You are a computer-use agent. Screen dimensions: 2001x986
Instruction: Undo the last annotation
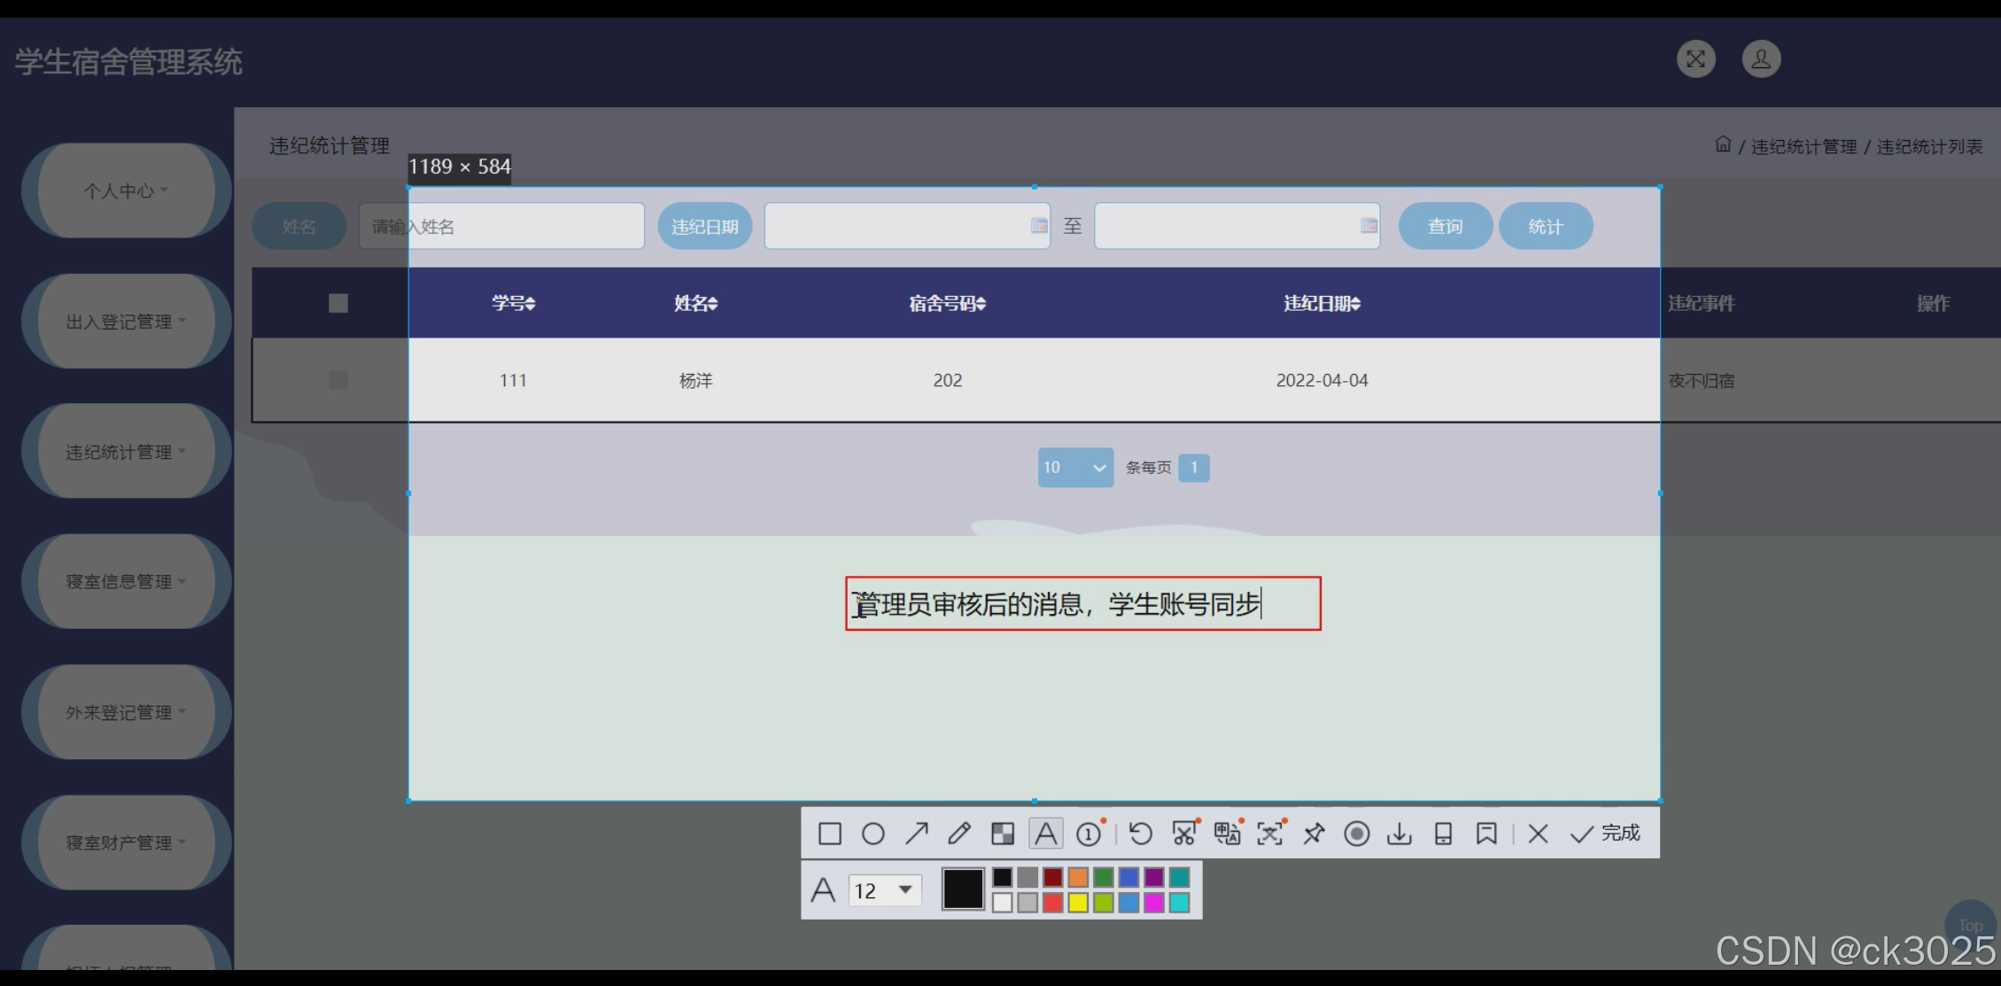click(1141, 834)
